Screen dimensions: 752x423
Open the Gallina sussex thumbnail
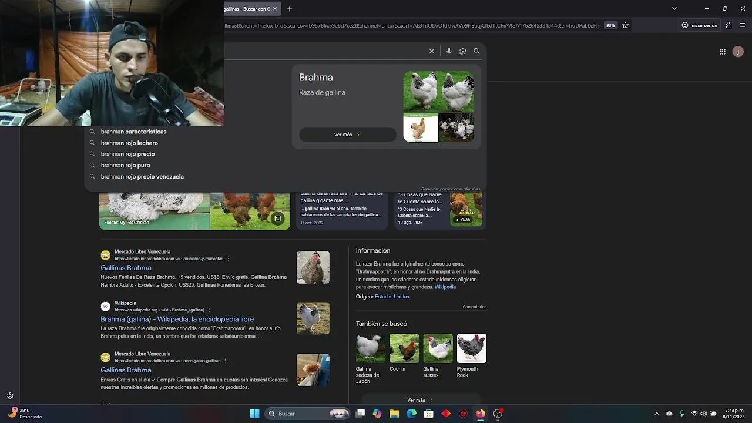438,348
